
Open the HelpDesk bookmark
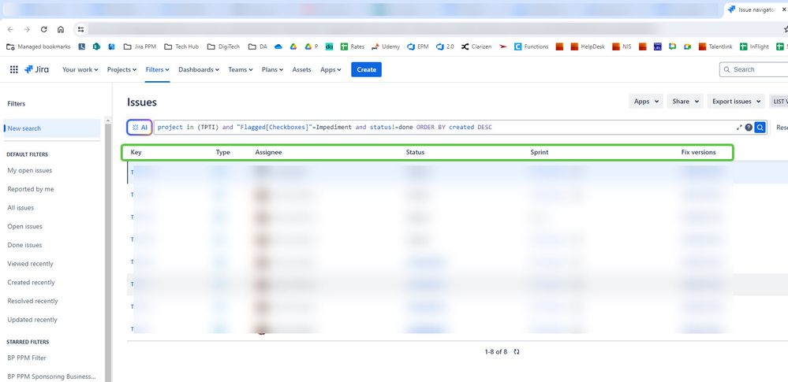pyautogui.click(x=588, y=46)
